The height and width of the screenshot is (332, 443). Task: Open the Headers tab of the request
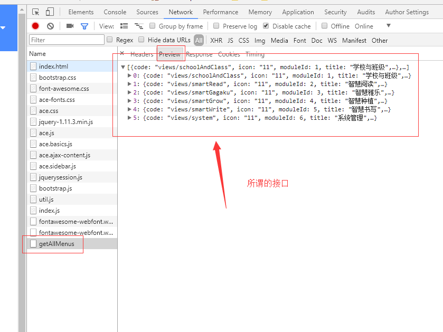pyautogui.click(x=142, y=54)
